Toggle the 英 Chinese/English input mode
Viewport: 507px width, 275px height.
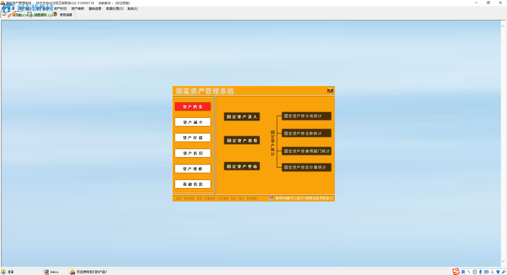coord(463,272)
